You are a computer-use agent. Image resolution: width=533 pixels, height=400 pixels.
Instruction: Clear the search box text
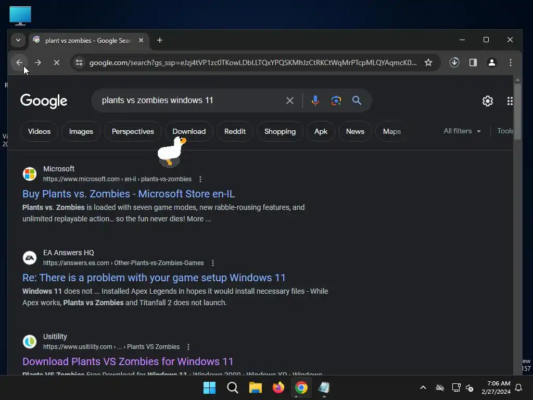[x=289, y=101]
